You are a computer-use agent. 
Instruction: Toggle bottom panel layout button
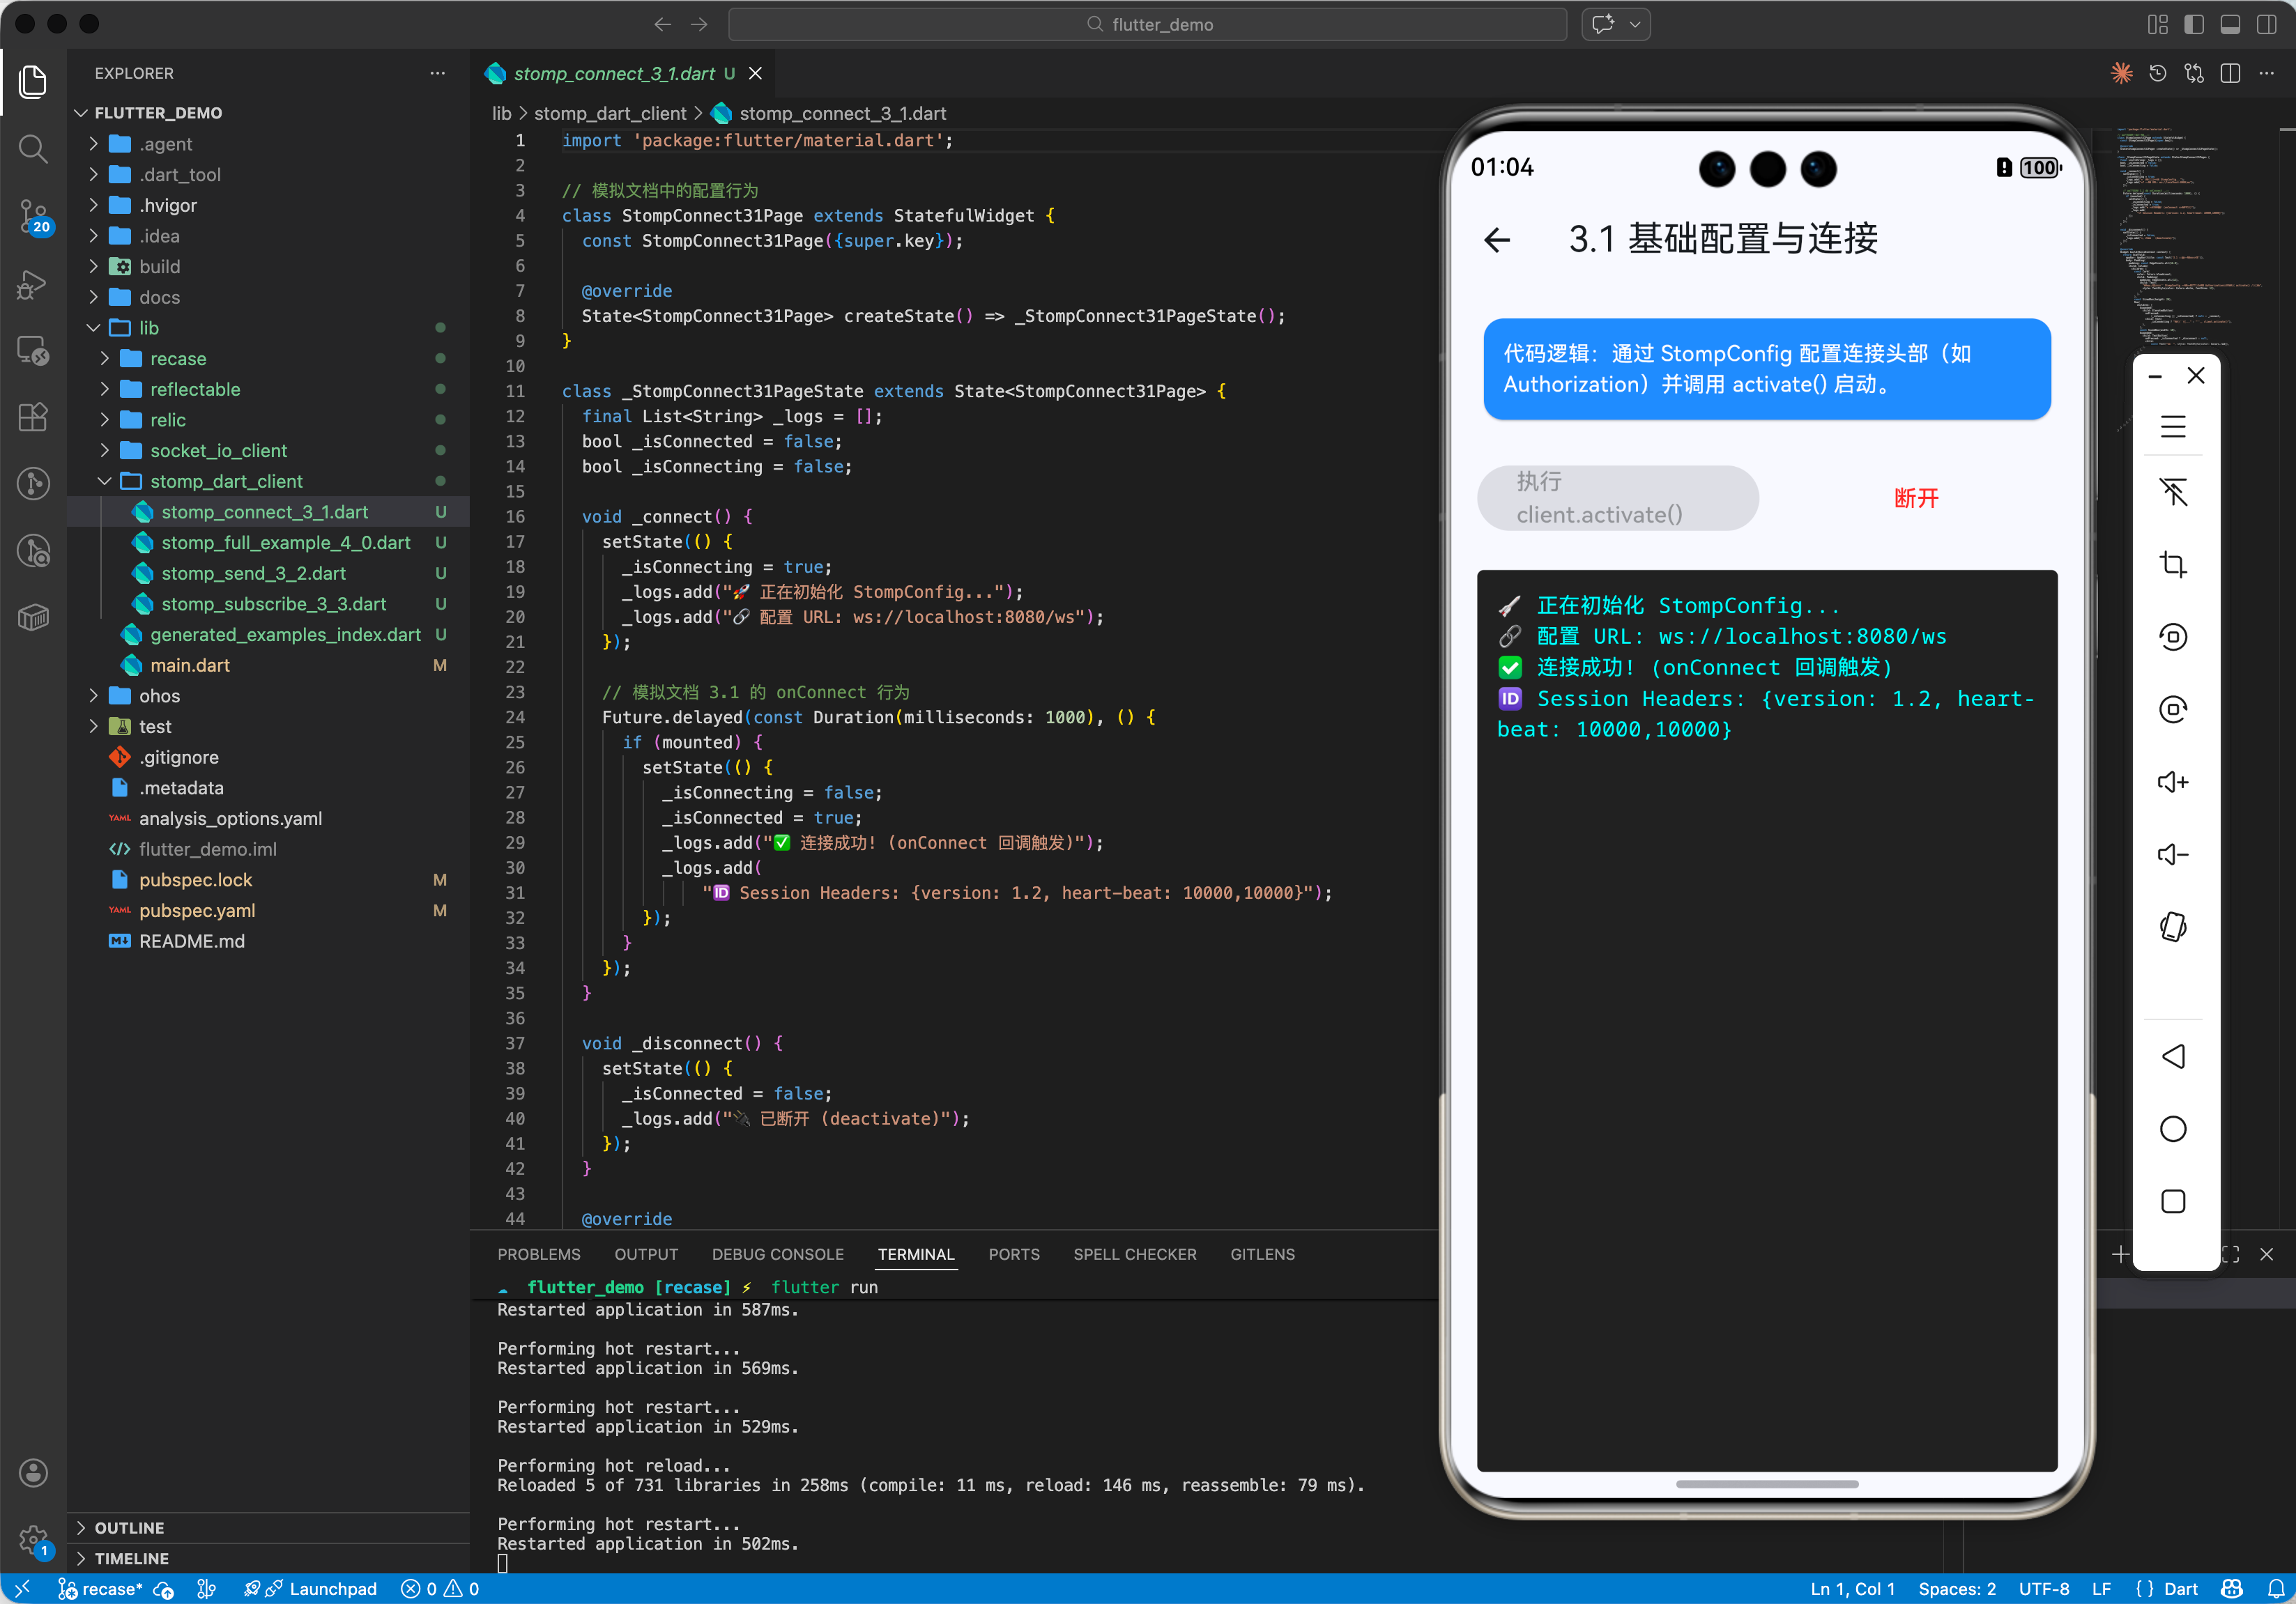(x=2230, y=25)
